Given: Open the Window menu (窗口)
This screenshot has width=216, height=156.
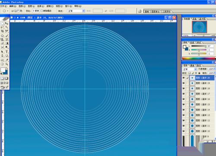Looking at the screenshot, I should (68, 6).
